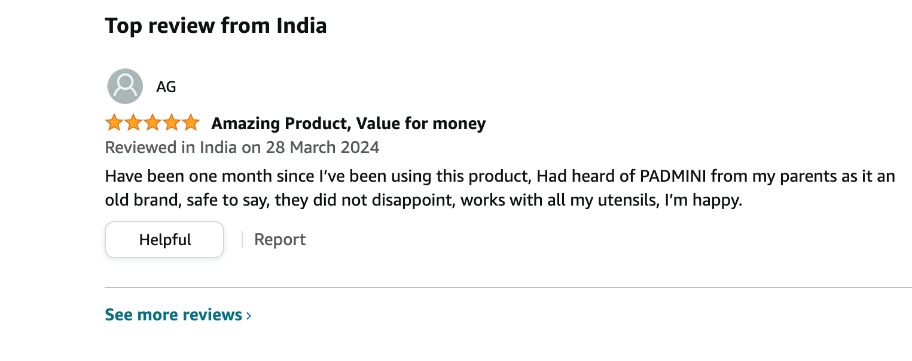912x361 pixels.
Task: Click the fourth orange rating star
Action: (172, 123)
